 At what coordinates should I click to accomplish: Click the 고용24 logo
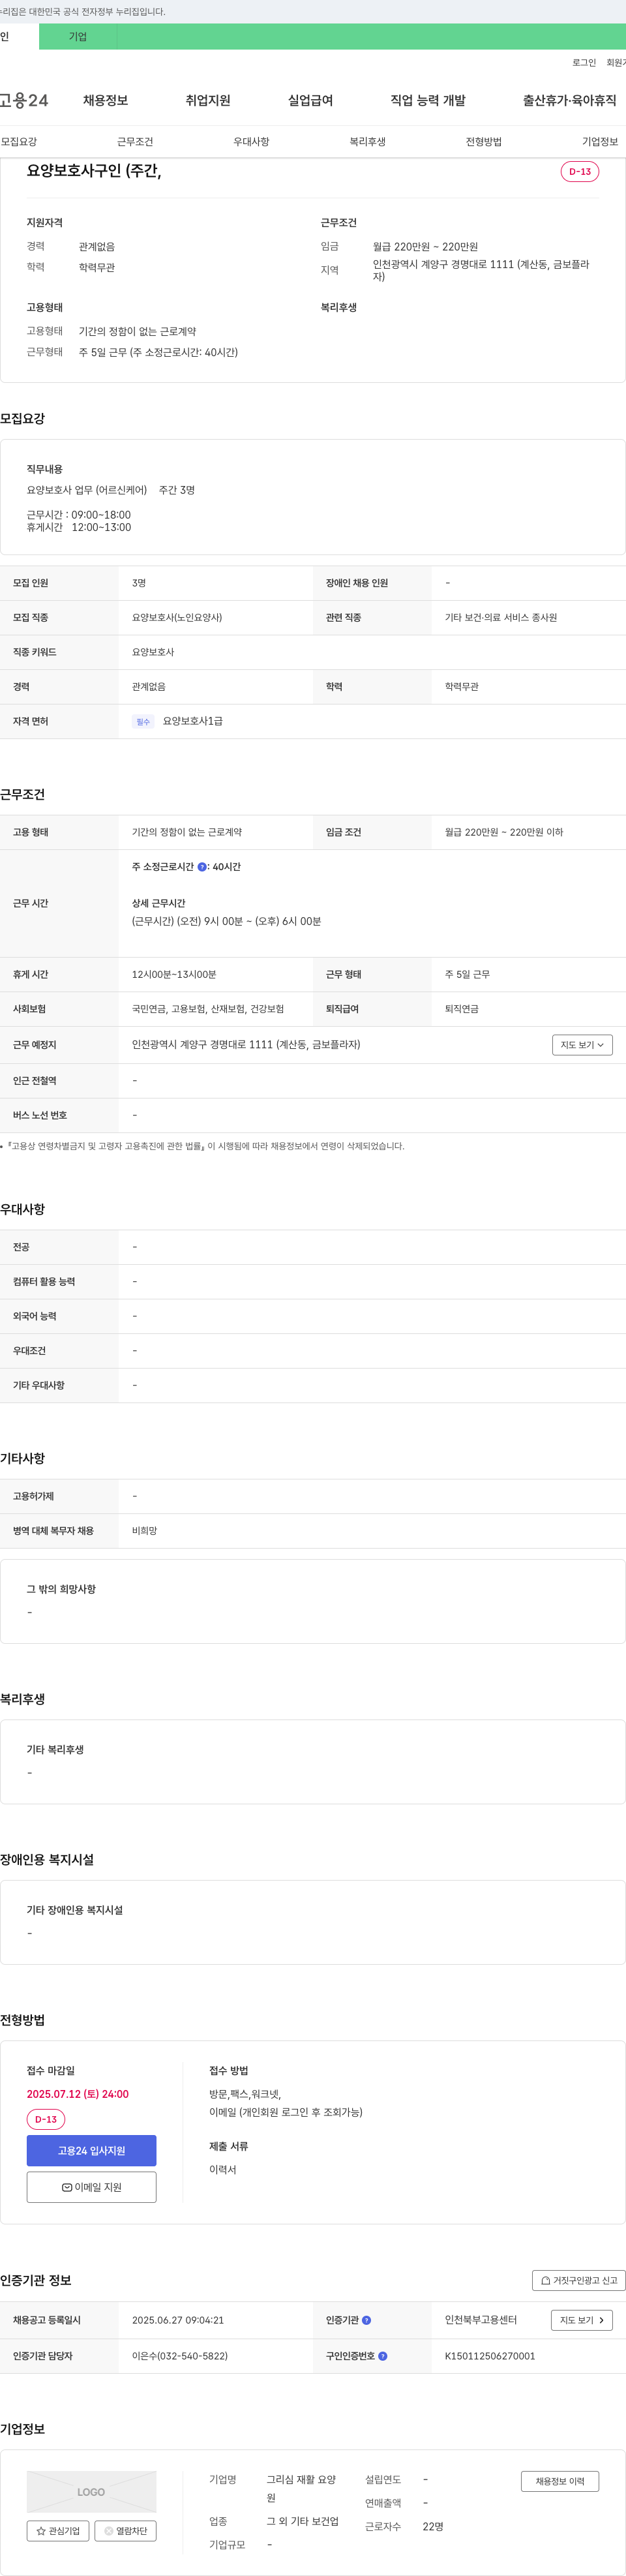24,100
